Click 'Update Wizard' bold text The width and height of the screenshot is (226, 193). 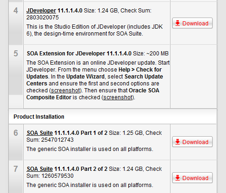tap(85, 77)
